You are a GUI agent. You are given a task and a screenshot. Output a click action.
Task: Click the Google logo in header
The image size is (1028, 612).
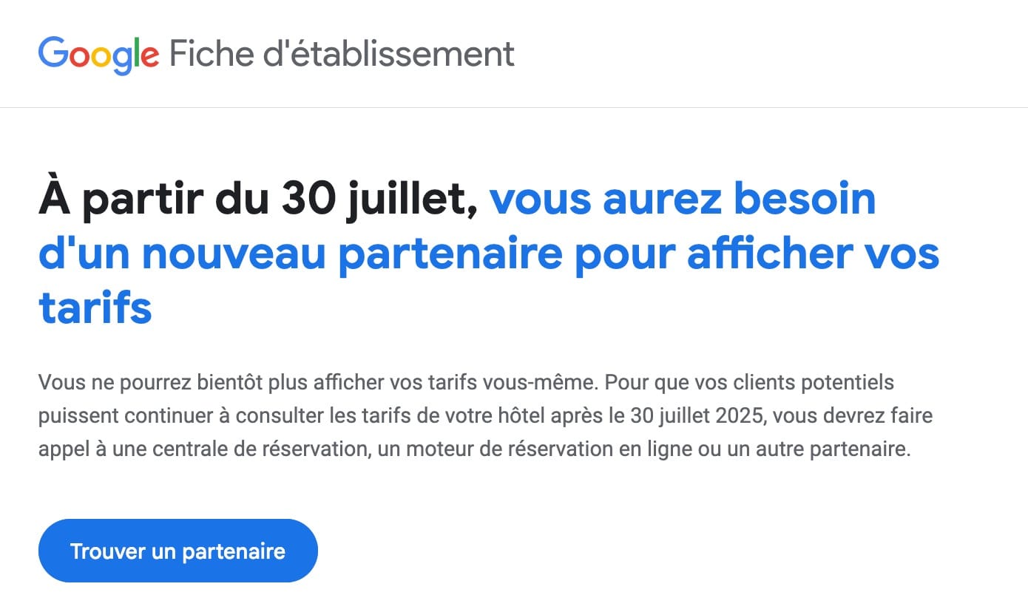tap(99, 55)
